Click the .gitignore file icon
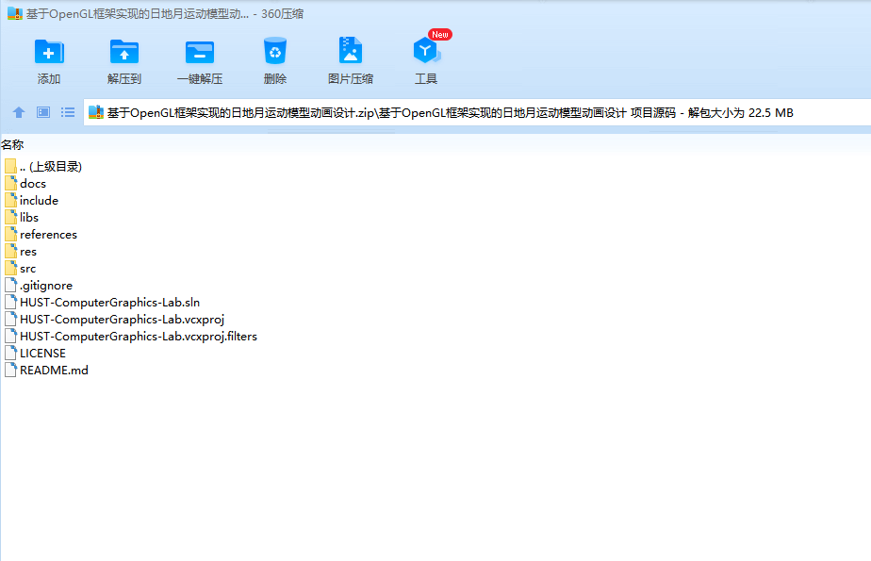Image resolution: width=871 pixels, height=561 pixels. 10,286
